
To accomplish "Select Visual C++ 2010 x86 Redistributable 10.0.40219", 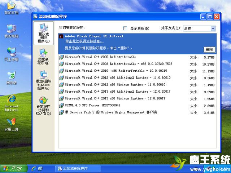I will tap(137, 71).
